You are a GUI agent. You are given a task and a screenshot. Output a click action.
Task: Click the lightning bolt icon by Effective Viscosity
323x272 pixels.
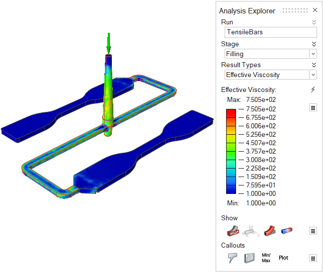coord(313,90)
